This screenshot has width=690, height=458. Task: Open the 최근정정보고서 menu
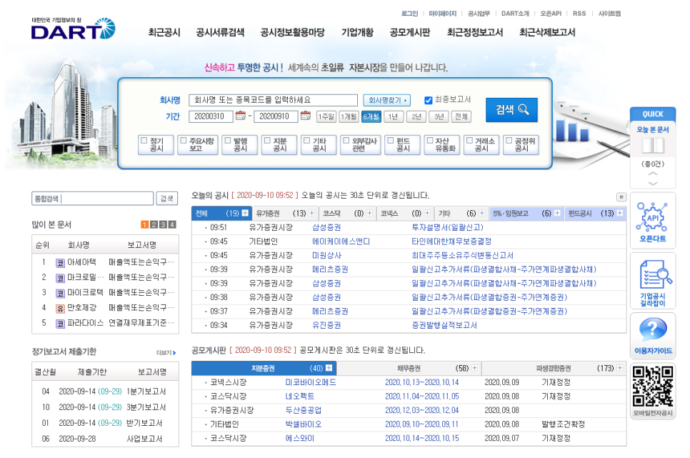point(475,32)
